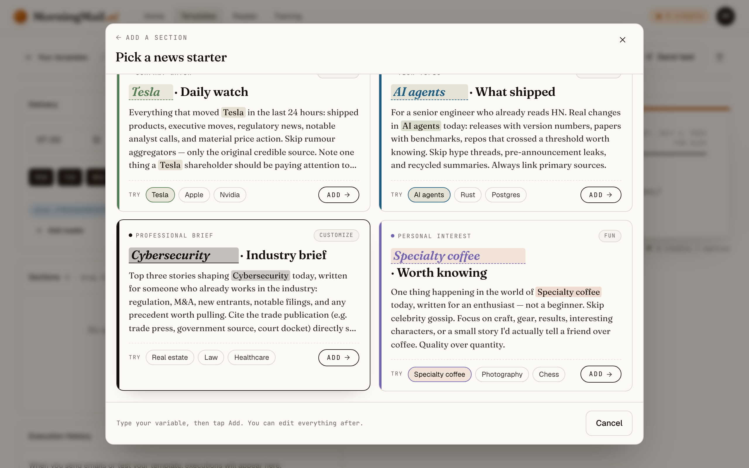Click the Professional Brief category label
Image resolution: width=749 pixels, height=468 pixels.
[175, 235]
